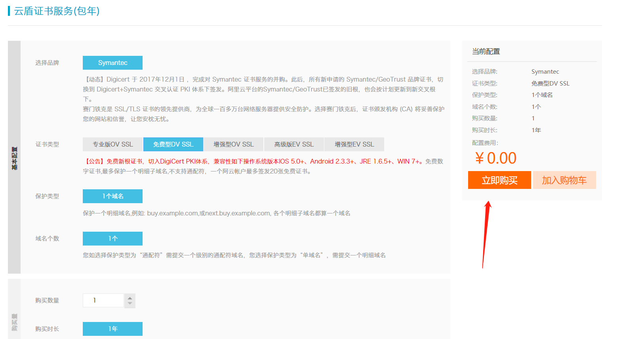642x339 pixels.
Task: Click the 【动态】Digicert acquisition notice text
Action: tap(263, 89)
